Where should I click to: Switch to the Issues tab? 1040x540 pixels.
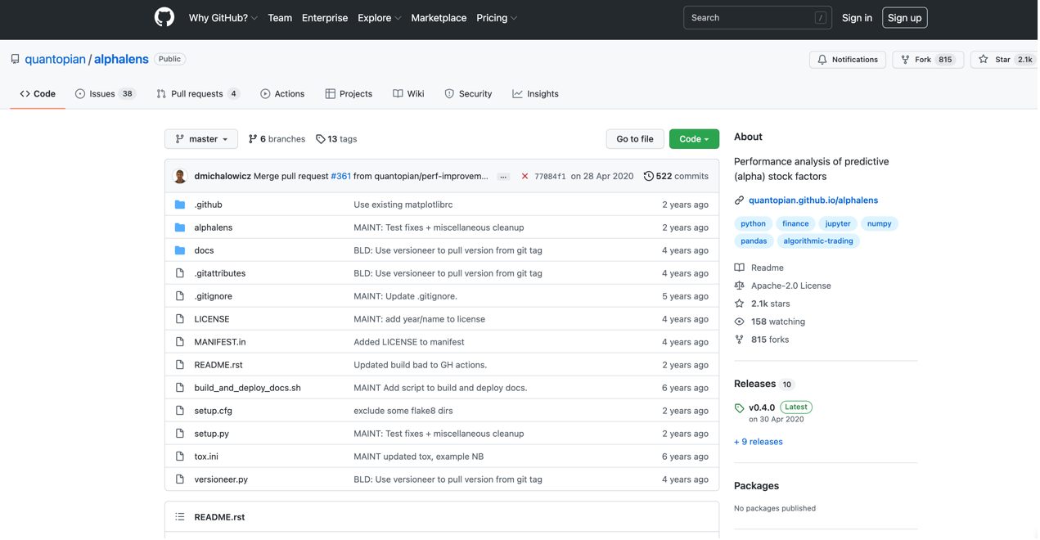click(105, 94)
